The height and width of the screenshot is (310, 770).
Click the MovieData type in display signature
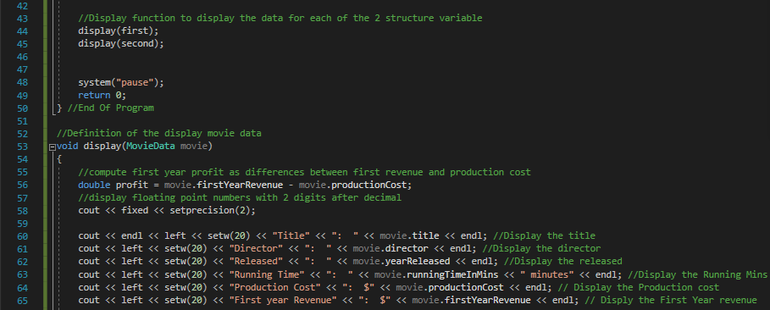151,147
